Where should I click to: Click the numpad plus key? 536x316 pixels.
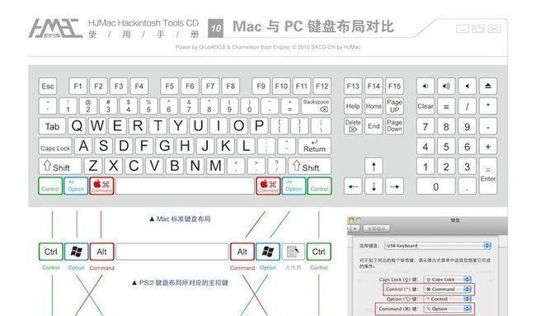pos(488,146)
